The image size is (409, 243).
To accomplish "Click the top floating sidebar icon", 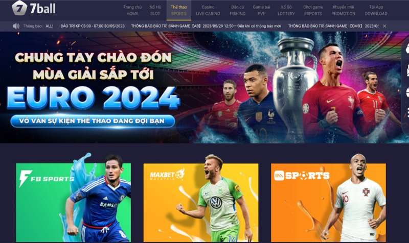I will coord(406,48).
